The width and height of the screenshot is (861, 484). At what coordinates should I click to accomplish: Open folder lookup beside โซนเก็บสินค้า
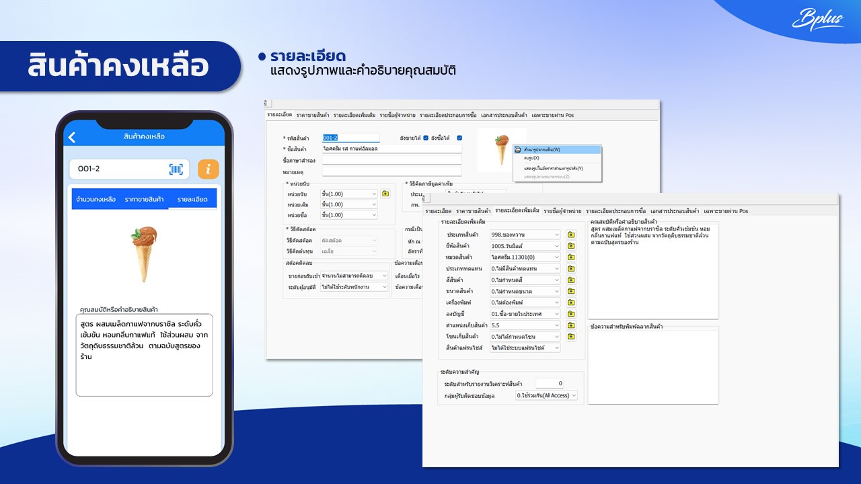click(571, 337)
